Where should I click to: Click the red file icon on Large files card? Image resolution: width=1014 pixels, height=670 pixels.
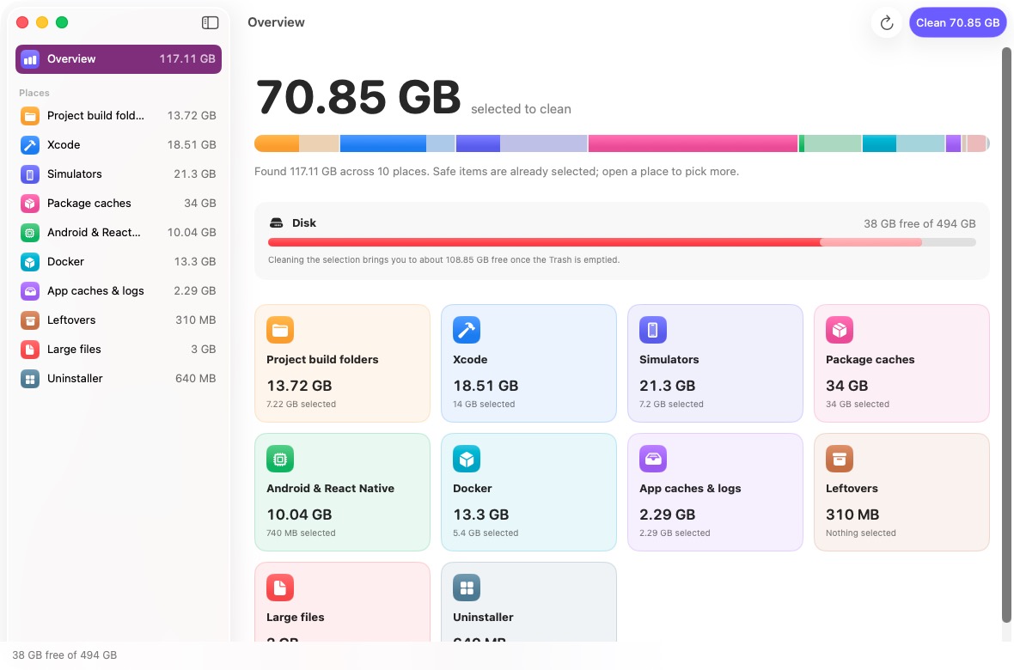point(280,588)
